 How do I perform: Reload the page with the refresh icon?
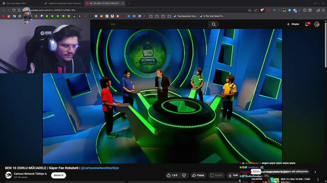(14, 10)
